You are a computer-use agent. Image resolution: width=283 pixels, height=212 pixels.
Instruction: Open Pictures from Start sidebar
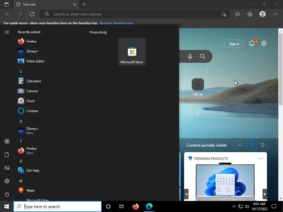(x=7, y=168)
